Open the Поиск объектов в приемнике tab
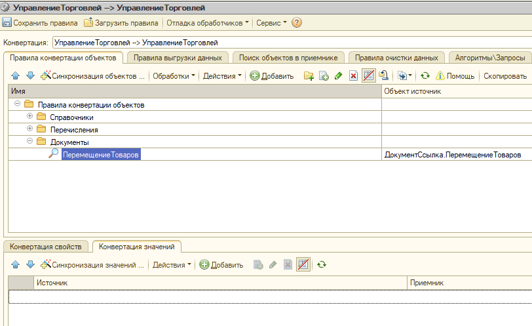 tap(288, 58)
